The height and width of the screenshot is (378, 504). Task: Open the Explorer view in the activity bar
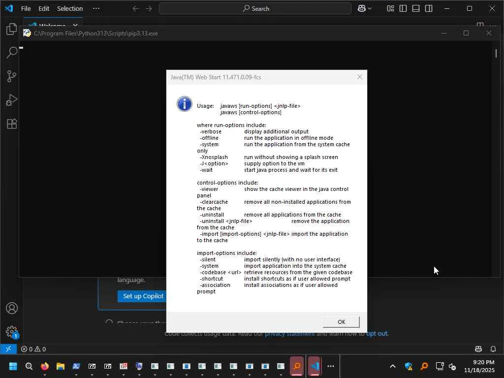12,29
